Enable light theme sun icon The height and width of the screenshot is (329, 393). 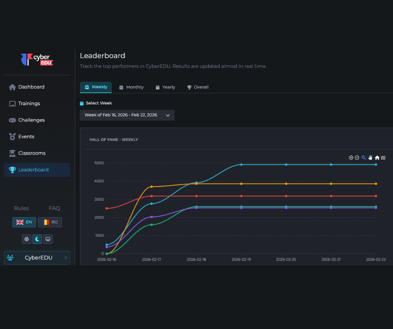[27, 239]
